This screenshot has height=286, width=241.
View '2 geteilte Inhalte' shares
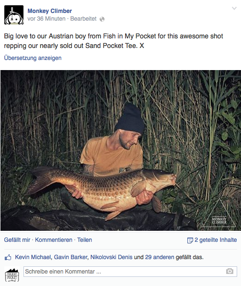(x=216, y=240)
